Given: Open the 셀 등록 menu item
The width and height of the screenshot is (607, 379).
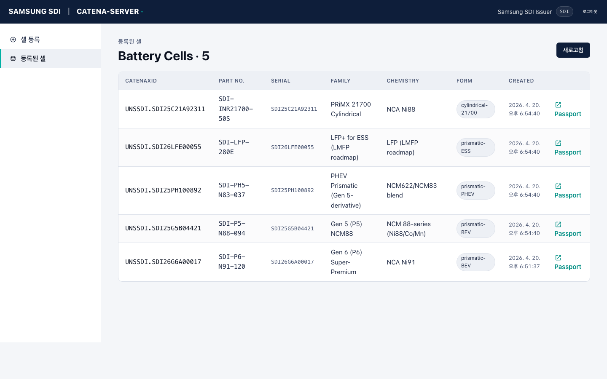Looking at the screenshot, I should (x=30, y=40).
